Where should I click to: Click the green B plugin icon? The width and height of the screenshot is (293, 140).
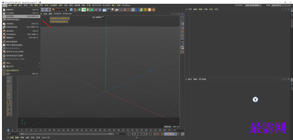pyautogui.click(x=141, y=10)
